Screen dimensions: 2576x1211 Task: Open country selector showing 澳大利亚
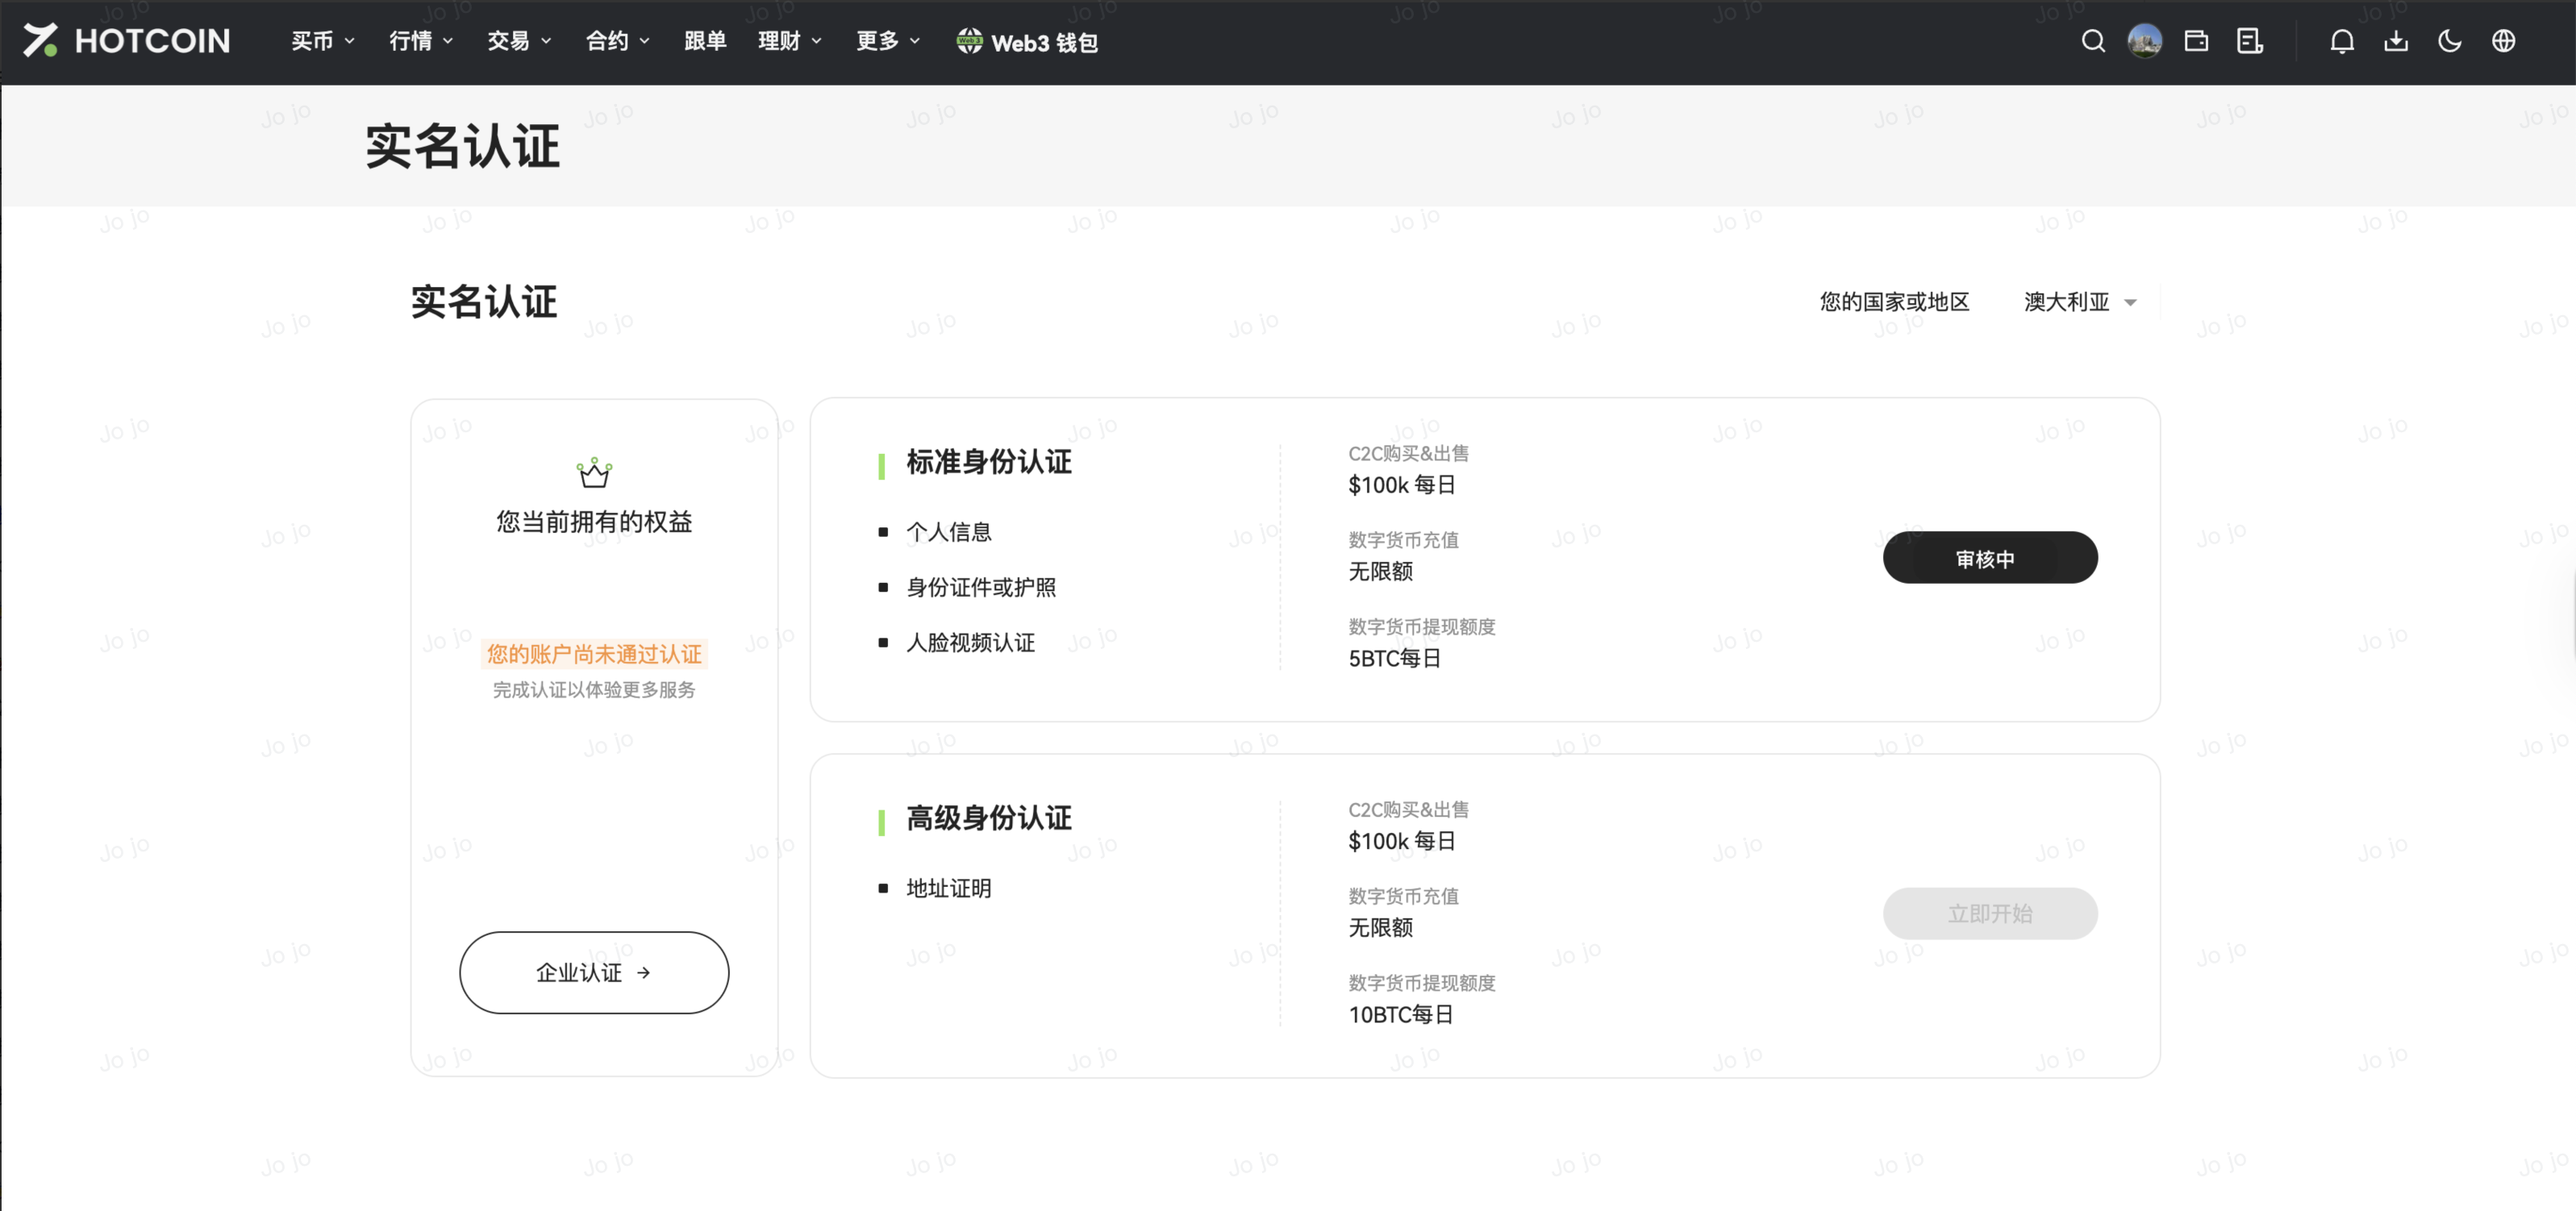[x=2079, y=302]
